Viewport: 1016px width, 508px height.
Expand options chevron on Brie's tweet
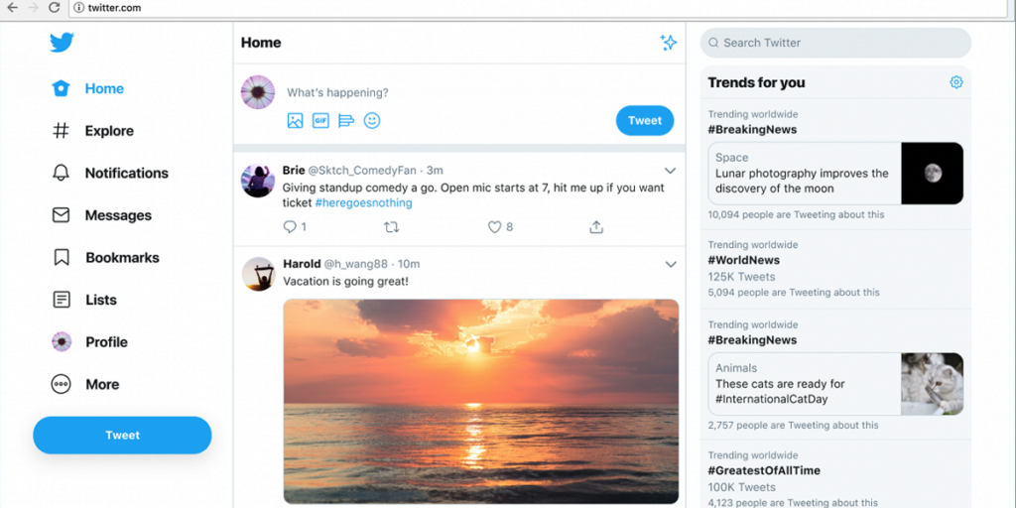[x=670, y=171]
